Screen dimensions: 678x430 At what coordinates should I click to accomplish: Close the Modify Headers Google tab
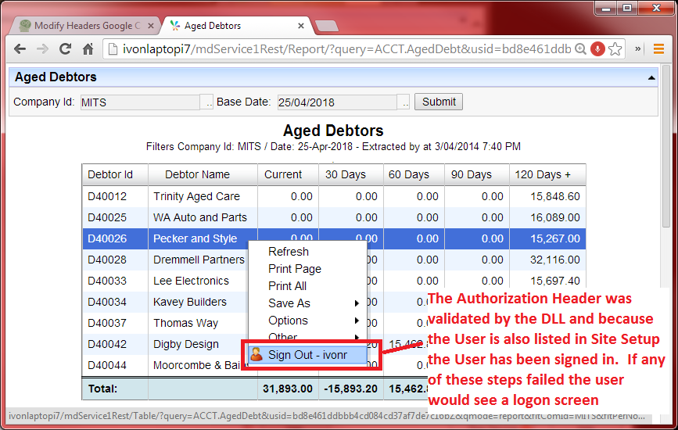coord(150,26)
